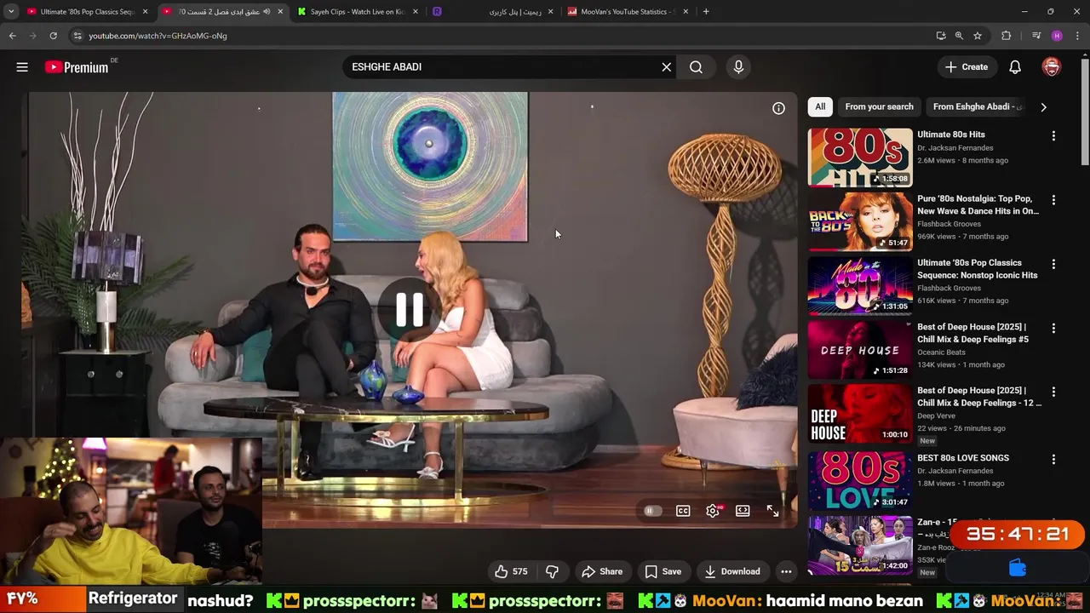Open Oceanic Beats Deep House thumbnail
Viewport: 1090px width, 613px height.
click(x=860, y=349)
